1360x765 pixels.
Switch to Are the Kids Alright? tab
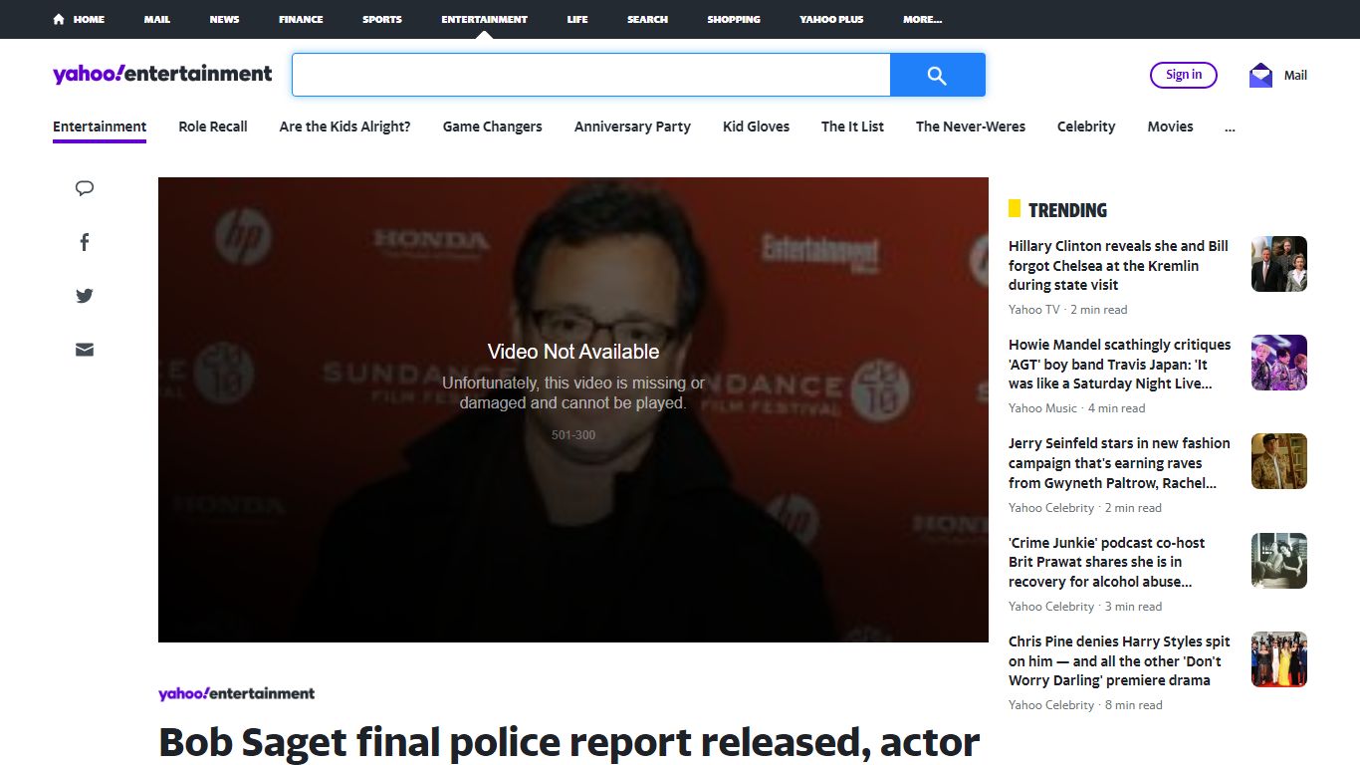[344, 127]
